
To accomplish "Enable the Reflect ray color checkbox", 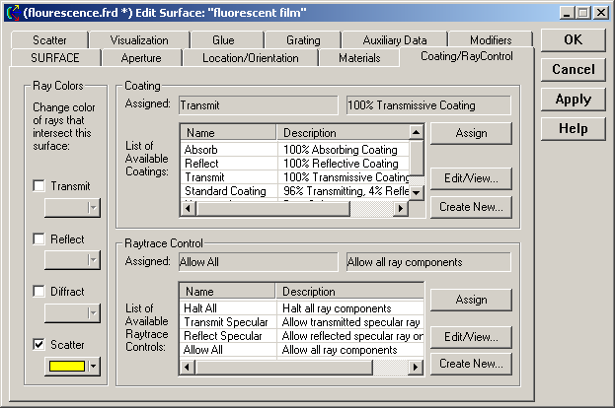I will point(39,239).
